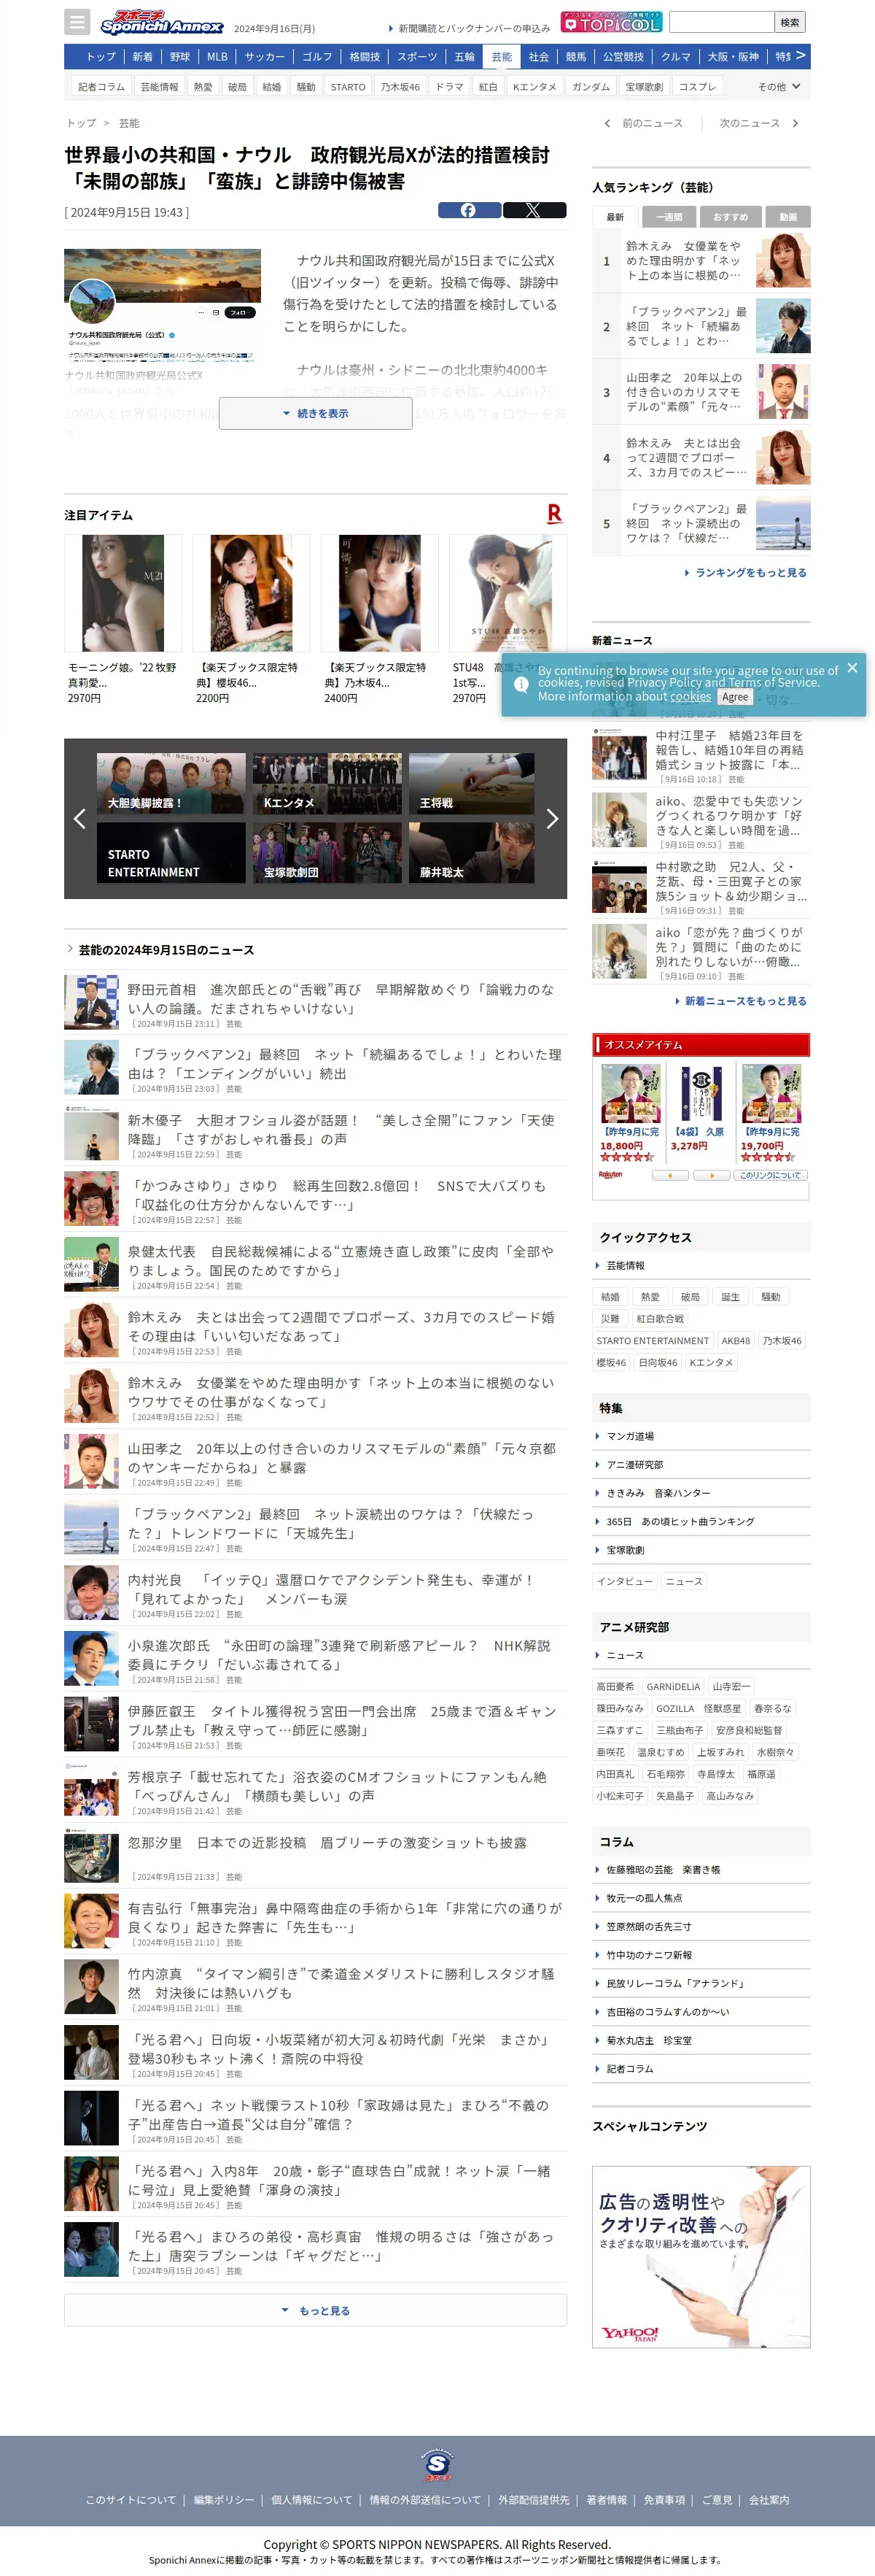Open the Kエンタメ carousel thumbnail

point(327,783)
